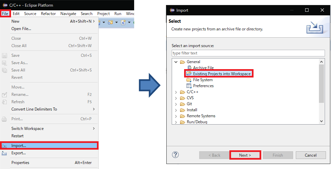Click the Eclipse logo in Import title bar
Screen dimensions: 331x169
(172, 10)
